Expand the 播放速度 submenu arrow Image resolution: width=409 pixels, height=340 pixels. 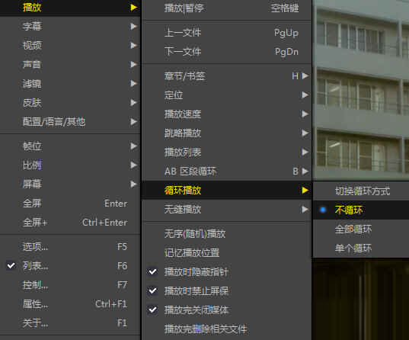point(305,114)
